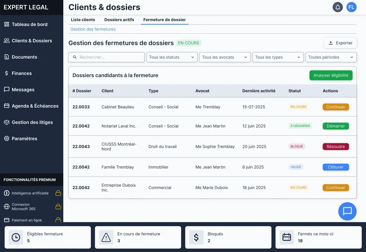The width and height of the screenshot is (366, 252).
Task: Switch to the Dossiers actifs tab
Action: [119, 20]
